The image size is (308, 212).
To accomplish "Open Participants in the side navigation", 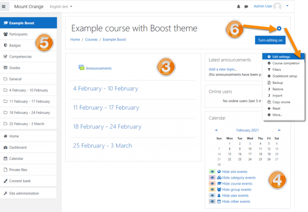I will pyautogui.click(x=18, y=34).
